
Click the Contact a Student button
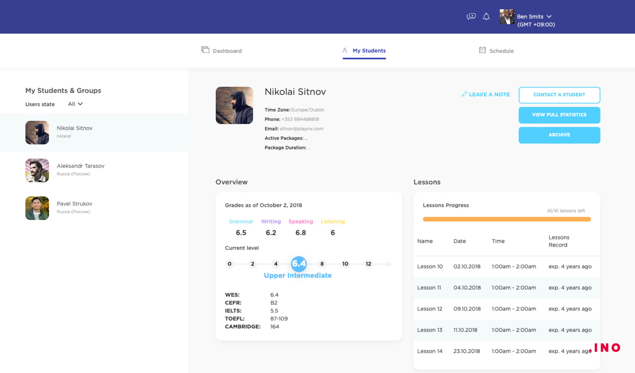(559, 94)
